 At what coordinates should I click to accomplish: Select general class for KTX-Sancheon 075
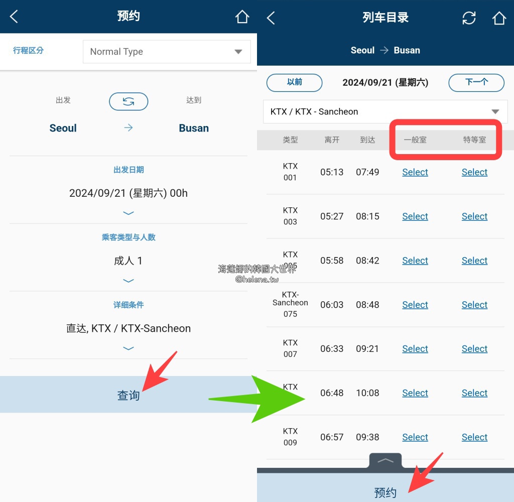coord(415,304)
